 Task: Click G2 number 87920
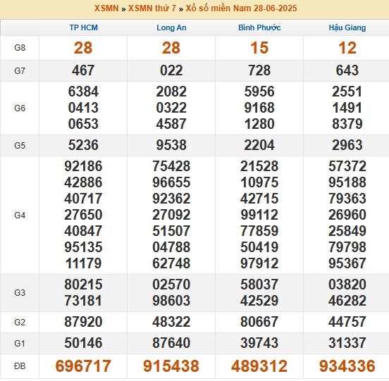coord(83,322)
